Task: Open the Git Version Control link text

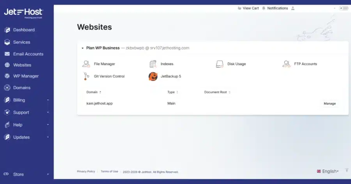Action: 109,76
